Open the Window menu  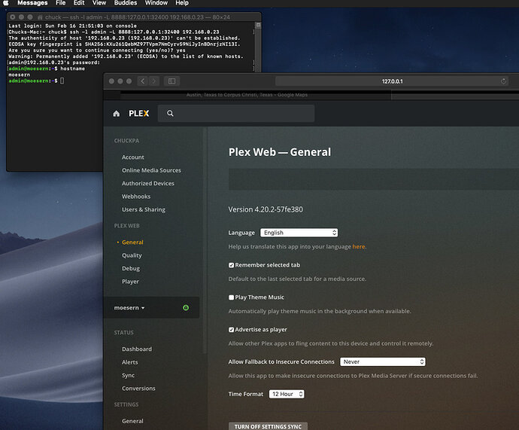click(x=156, y=3)
